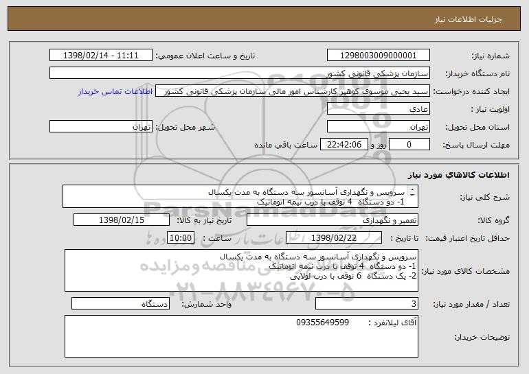Viewport: 529px width, 374px height.
Task: Click the نام دستگاه خریدار label
Action: click(477, 73)
